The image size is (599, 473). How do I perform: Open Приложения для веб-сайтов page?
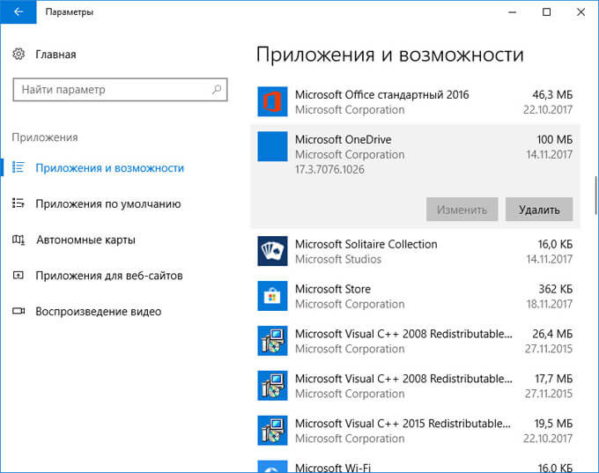[x=108, y=276]
